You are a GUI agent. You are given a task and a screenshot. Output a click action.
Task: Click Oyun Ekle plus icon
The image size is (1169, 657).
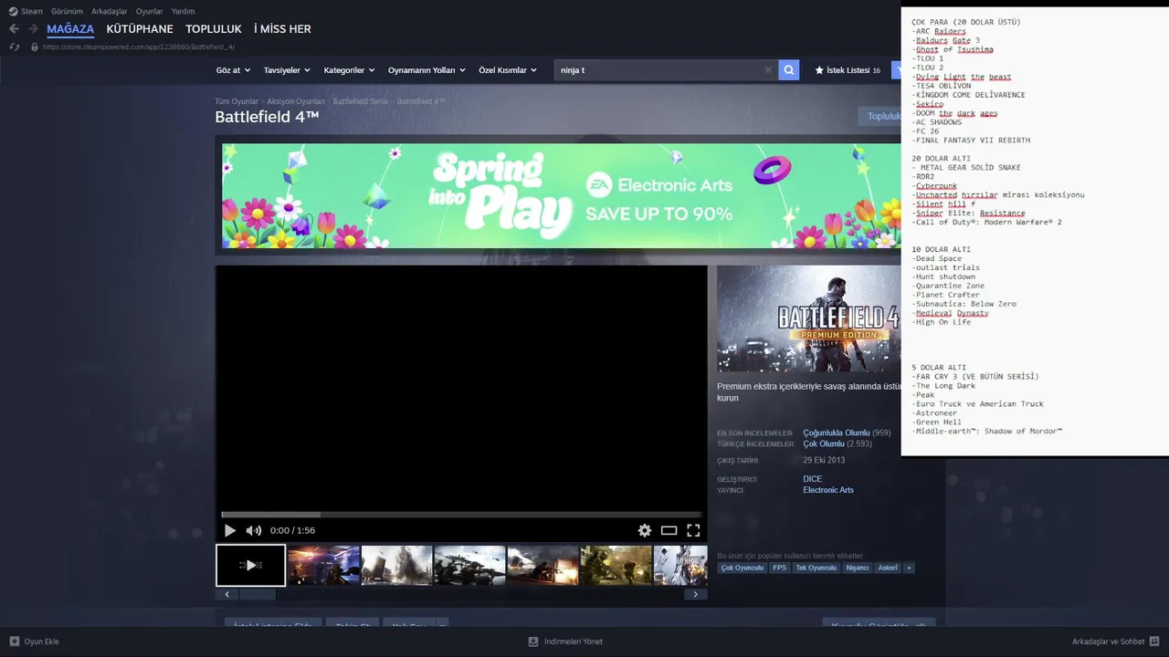coord(14,641)
